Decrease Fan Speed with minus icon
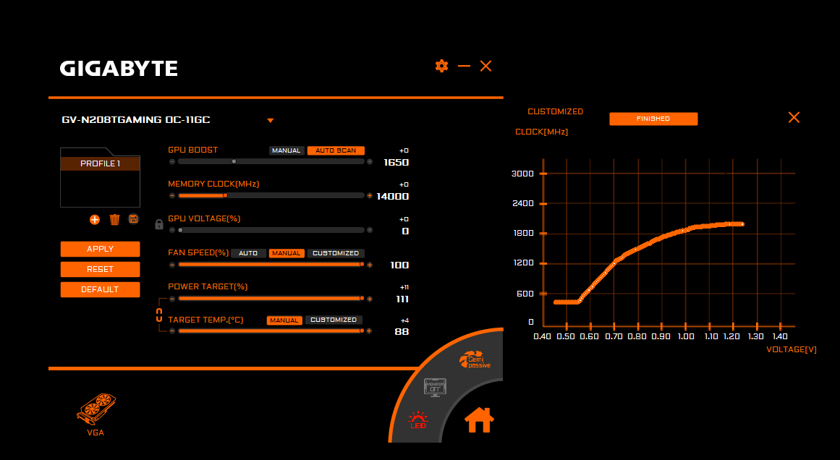This screenshot has height=460, width=840. pos(172,265)
